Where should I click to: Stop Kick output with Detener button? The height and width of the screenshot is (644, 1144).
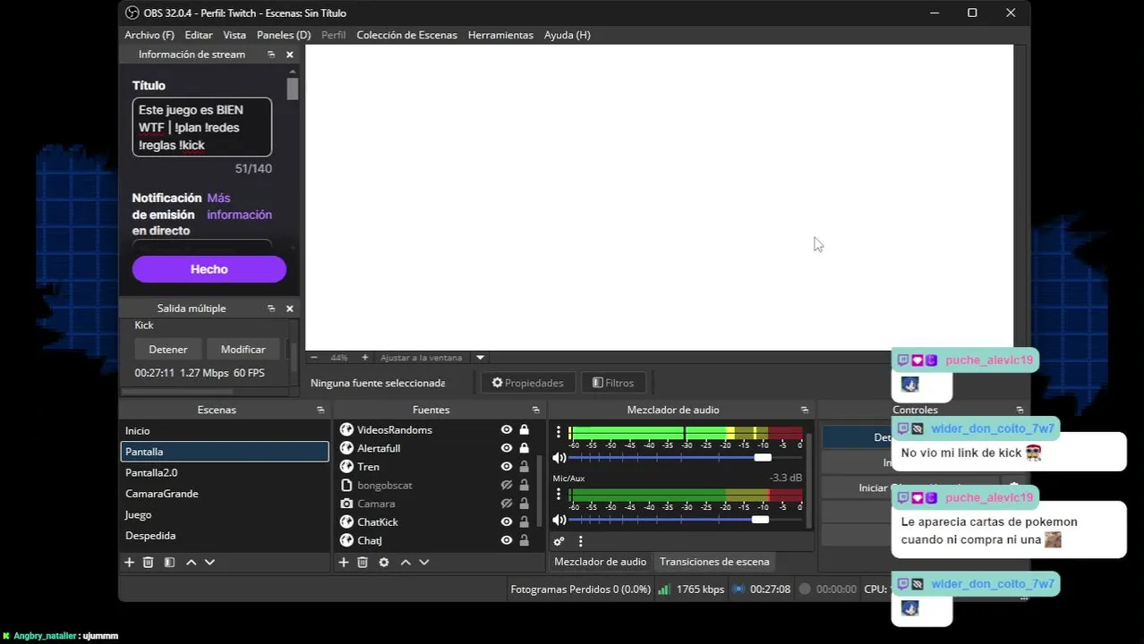[168, 350]
